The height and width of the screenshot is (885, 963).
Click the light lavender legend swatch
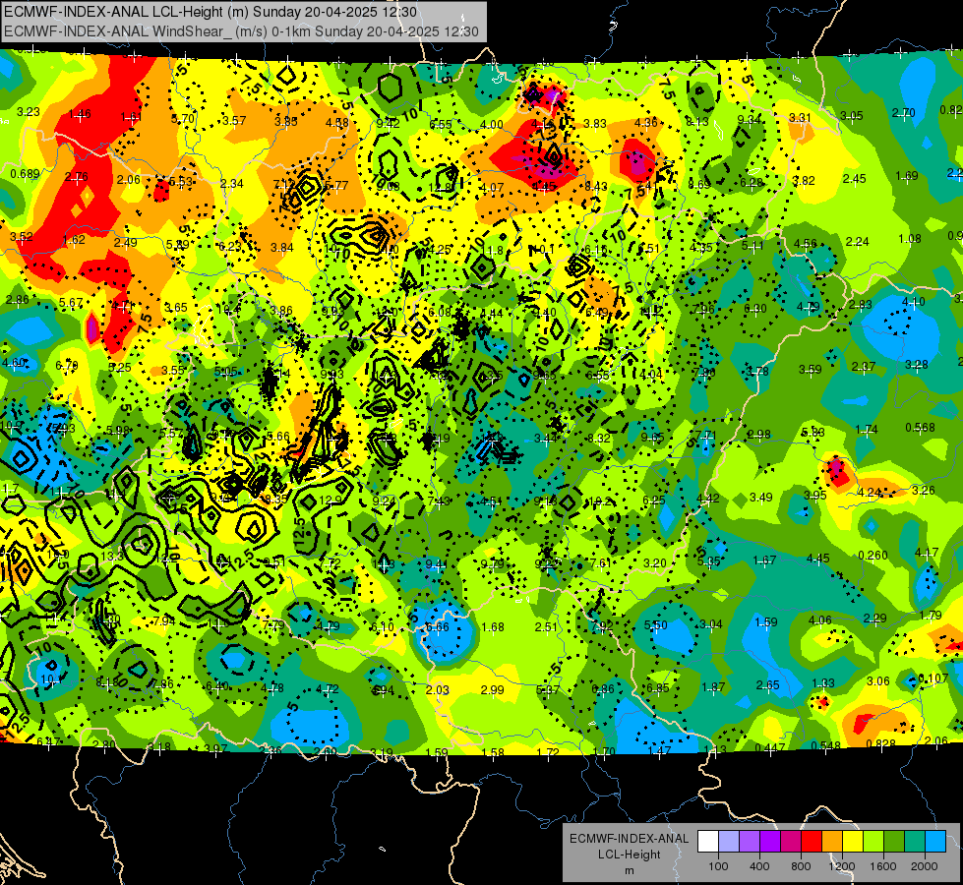(729, 842)
